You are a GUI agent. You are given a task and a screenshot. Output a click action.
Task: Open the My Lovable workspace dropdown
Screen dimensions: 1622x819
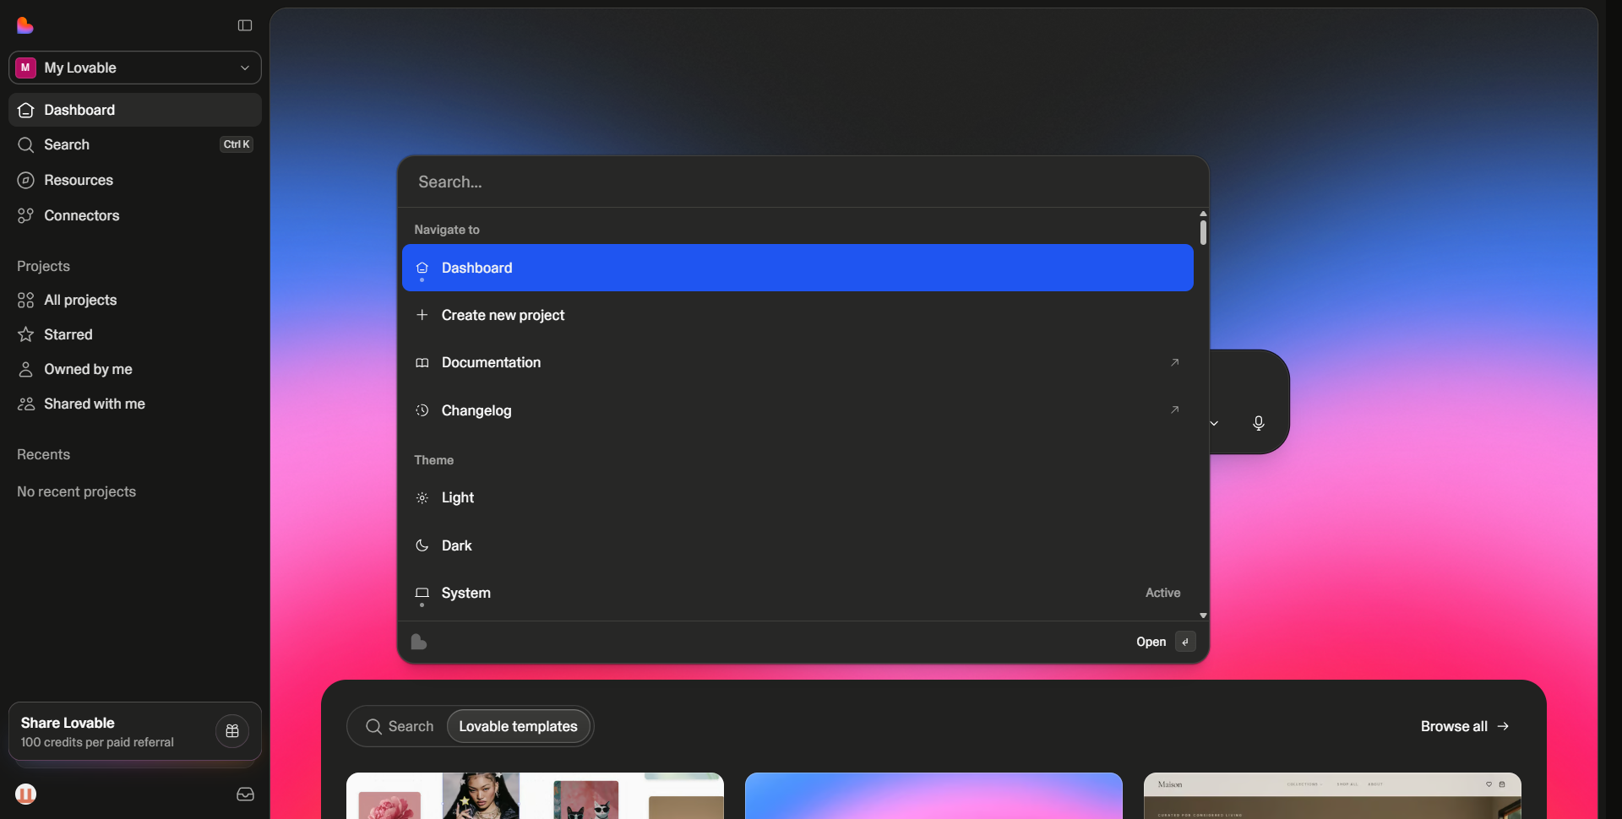pyautogui.click(x=135, y=68)
